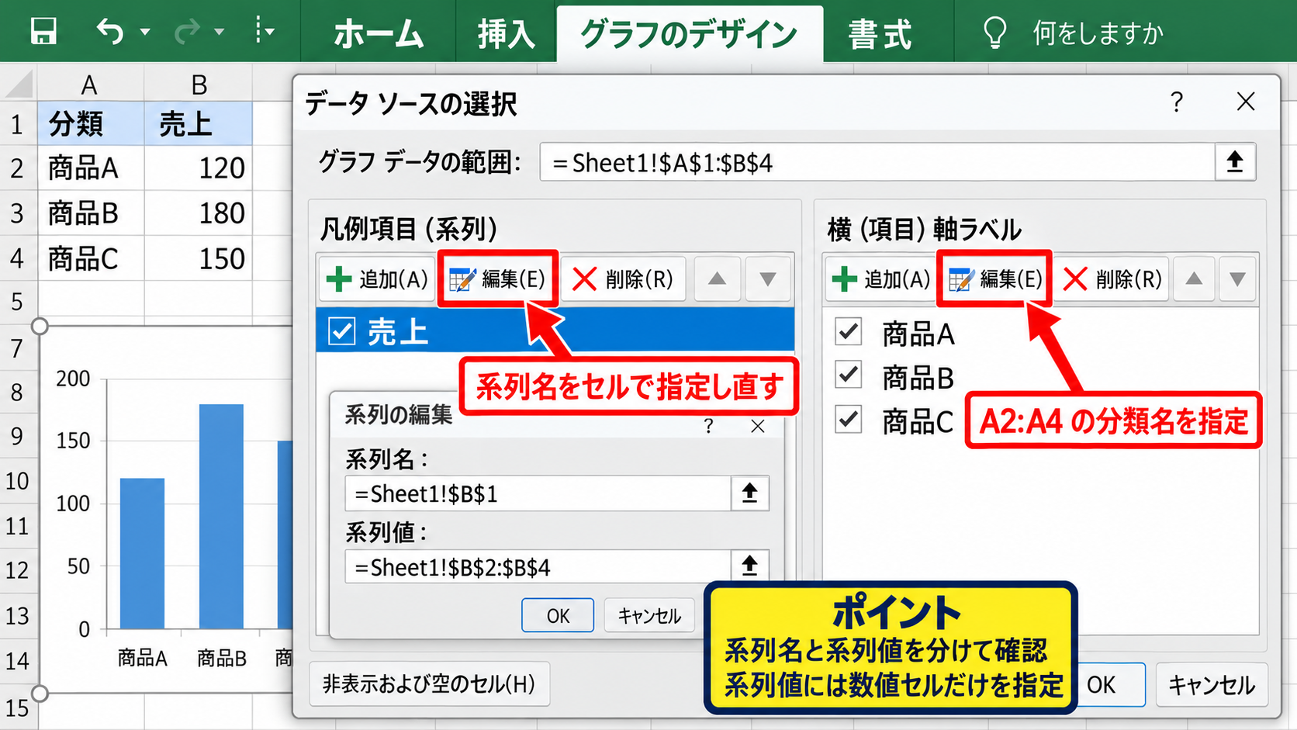Click 追加(A) in the 凡例項目 series panel
The width and height of the screenshot is (1297, 730).
coord(378,279)
